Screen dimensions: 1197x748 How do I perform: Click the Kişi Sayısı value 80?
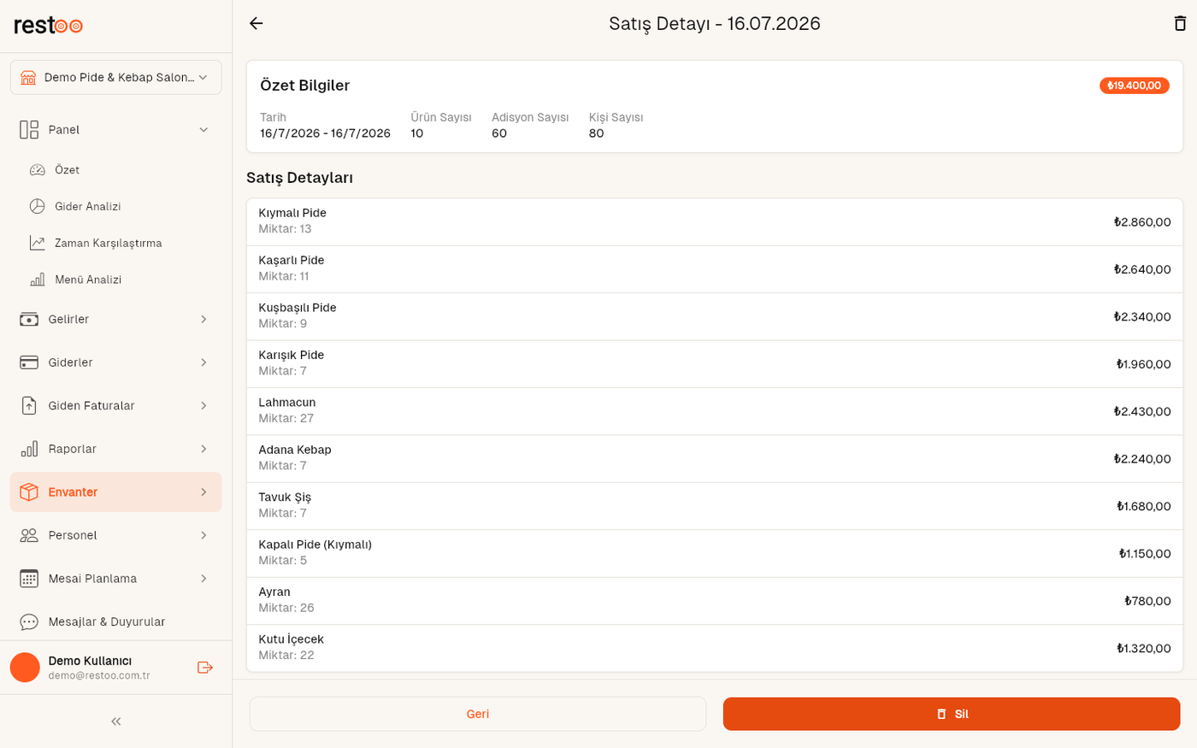[597, 133]
